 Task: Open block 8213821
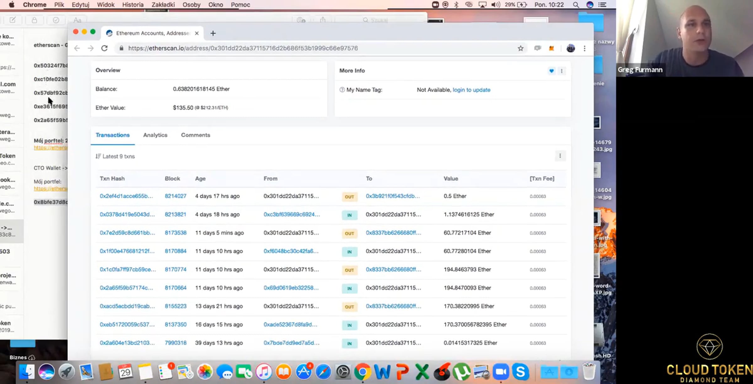(x=175, y=215)
